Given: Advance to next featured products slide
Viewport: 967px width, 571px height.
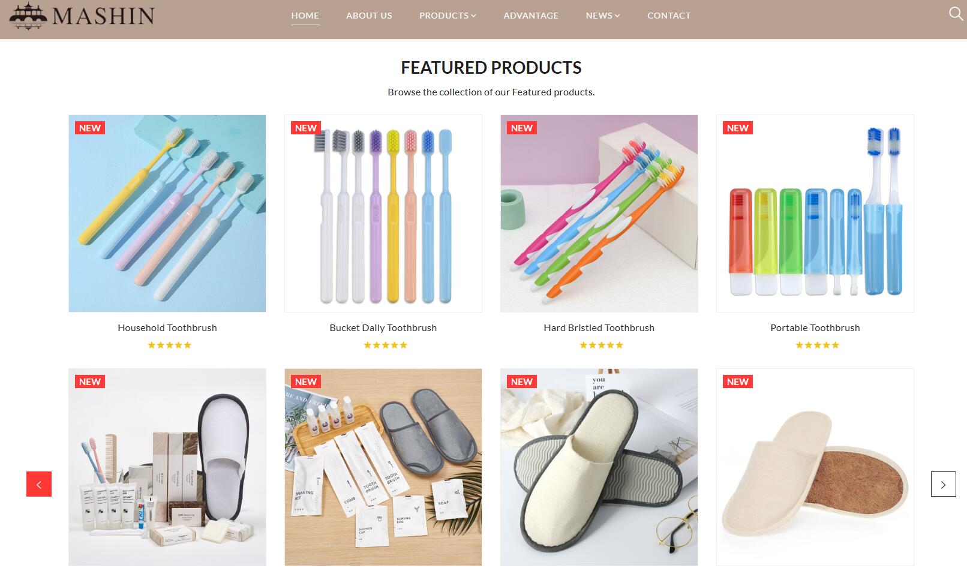Looking at the screenshot, I should 943,484.
